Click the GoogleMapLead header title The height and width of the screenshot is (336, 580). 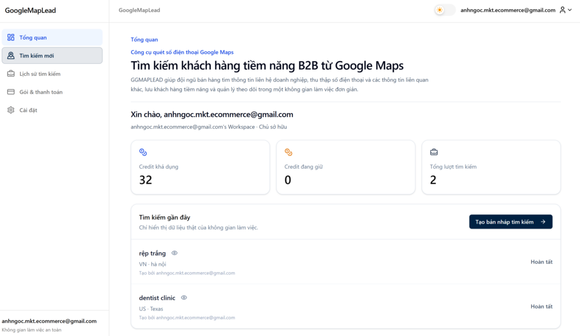point(139,10)
